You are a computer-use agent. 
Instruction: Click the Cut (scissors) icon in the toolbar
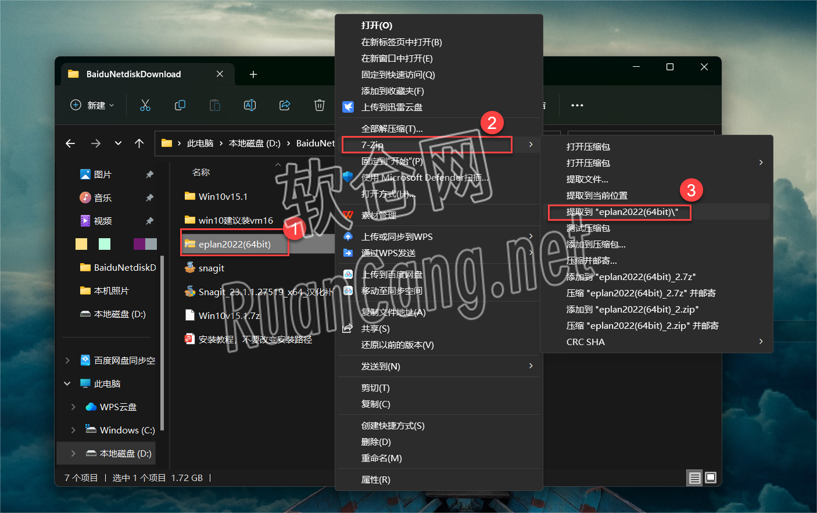coord(145,105)
